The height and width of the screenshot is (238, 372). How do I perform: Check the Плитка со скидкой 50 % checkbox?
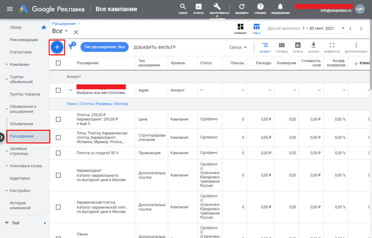click(x=58, y=153)
